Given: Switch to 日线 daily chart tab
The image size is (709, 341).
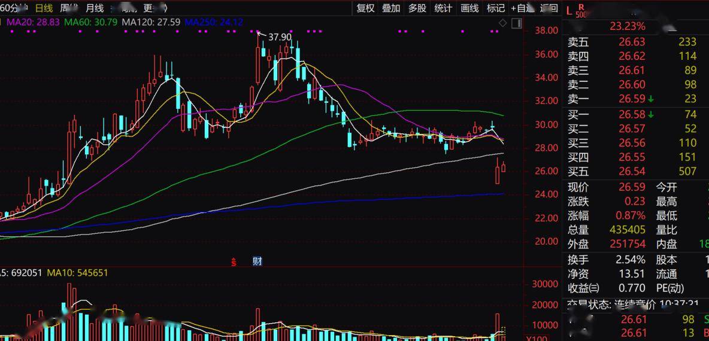Looking at the screenshot, I should coord(44,8).
